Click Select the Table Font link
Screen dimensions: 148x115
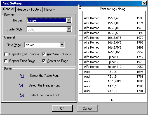44,76
